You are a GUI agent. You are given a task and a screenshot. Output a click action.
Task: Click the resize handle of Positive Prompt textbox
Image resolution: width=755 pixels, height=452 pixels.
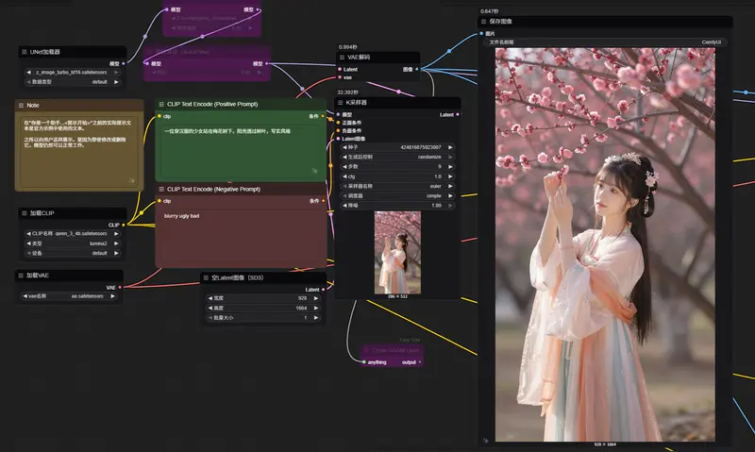tap(314, 171)
